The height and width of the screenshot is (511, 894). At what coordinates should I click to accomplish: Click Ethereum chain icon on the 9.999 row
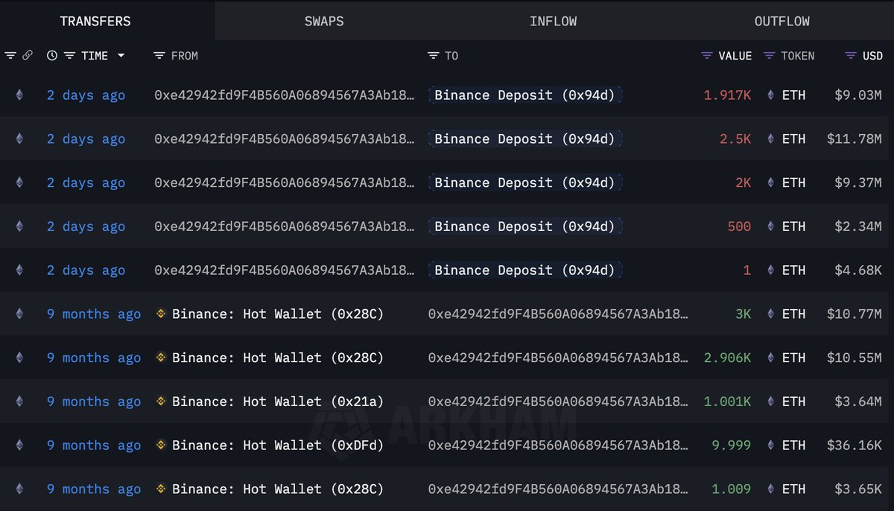tap(19, 445)
